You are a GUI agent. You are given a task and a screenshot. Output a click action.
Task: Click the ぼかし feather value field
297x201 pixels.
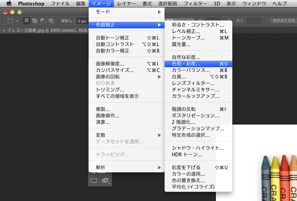(x=82, y=21)
